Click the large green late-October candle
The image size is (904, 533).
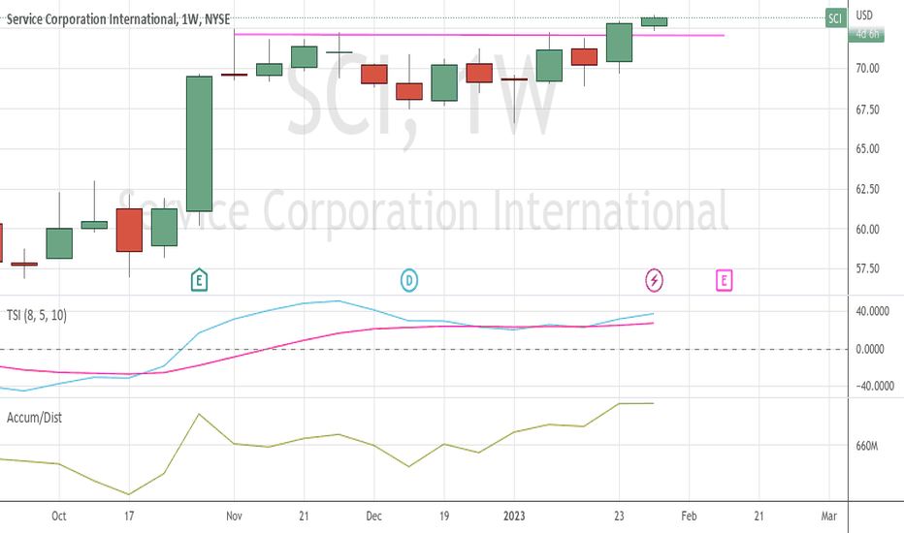(x=199, y=144)
